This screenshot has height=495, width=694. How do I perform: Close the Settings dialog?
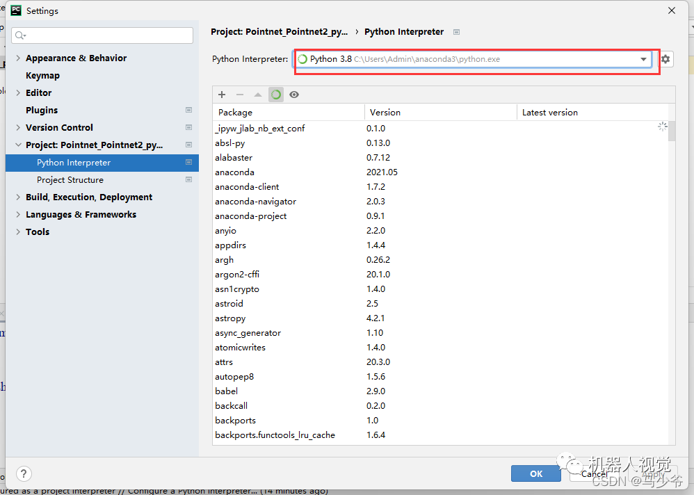tap(672, 10)
